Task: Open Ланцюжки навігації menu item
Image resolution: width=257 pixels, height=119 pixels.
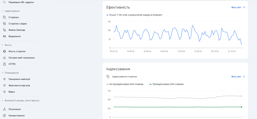Action: click(19, 79)
